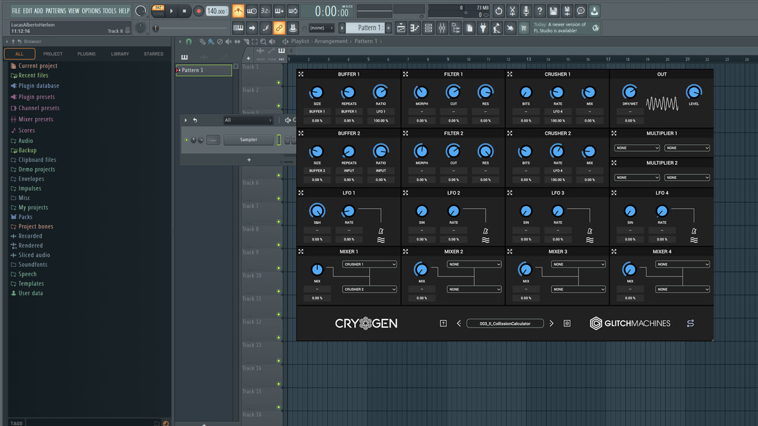The image size is (758, 426).
Task: Open MIXER 1 top dropdown set to CRUSHER 1
Action: [x=370, y=265]
